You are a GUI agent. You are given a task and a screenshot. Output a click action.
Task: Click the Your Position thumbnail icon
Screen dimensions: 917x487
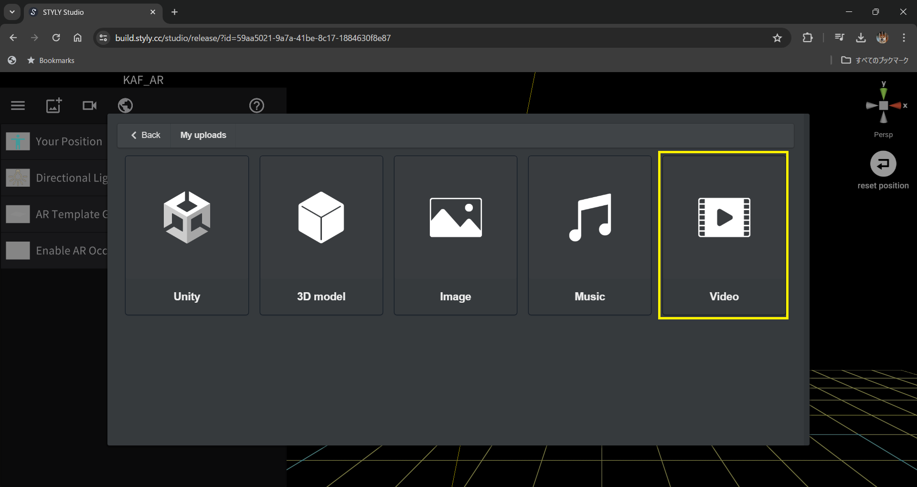(x=18, y=141)
